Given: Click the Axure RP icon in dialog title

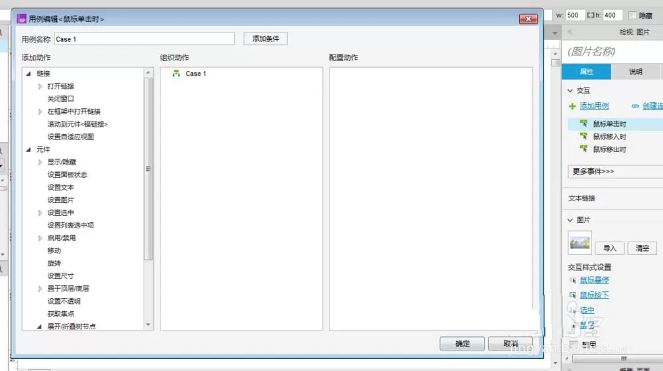Looking at the screenshot, I should tap(22, 19).
